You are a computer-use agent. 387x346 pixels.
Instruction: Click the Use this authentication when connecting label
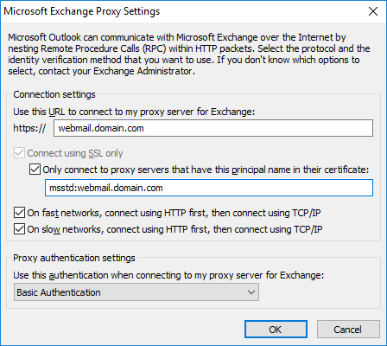(x=168, y=275)
